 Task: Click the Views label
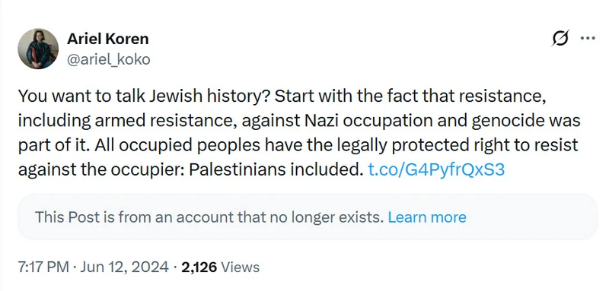point(240,267)
